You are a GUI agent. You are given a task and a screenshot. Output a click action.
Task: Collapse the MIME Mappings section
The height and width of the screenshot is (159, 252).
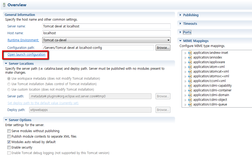[x=180, y=41]
